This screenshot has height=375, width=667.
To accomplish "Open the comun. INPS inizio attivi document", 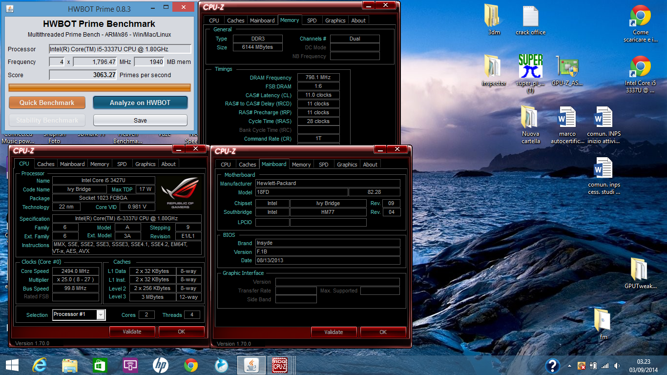I will tap(604, 125).
